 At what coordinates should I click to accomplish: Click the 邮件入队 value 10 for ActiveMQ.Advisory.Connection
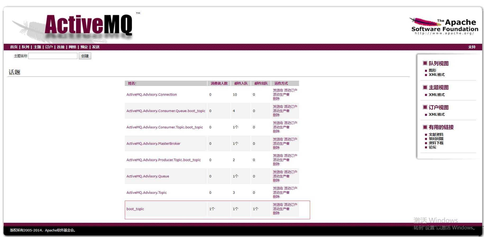point(235,94)
